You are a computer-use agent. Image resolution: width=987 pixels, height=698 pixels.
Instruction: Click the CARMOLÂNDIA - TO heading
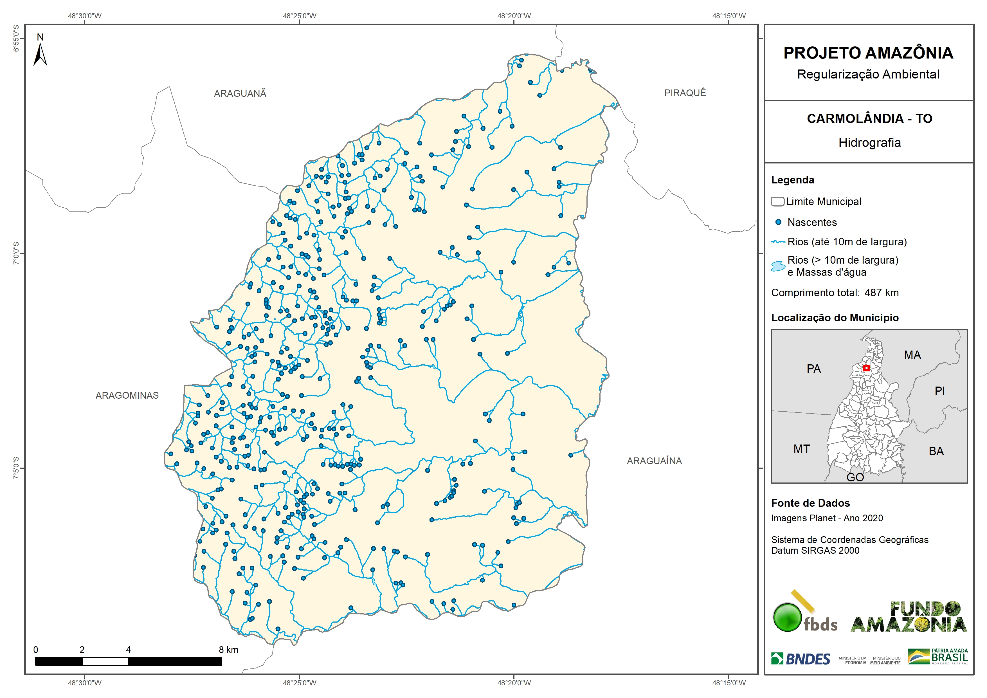pos(869,118)
